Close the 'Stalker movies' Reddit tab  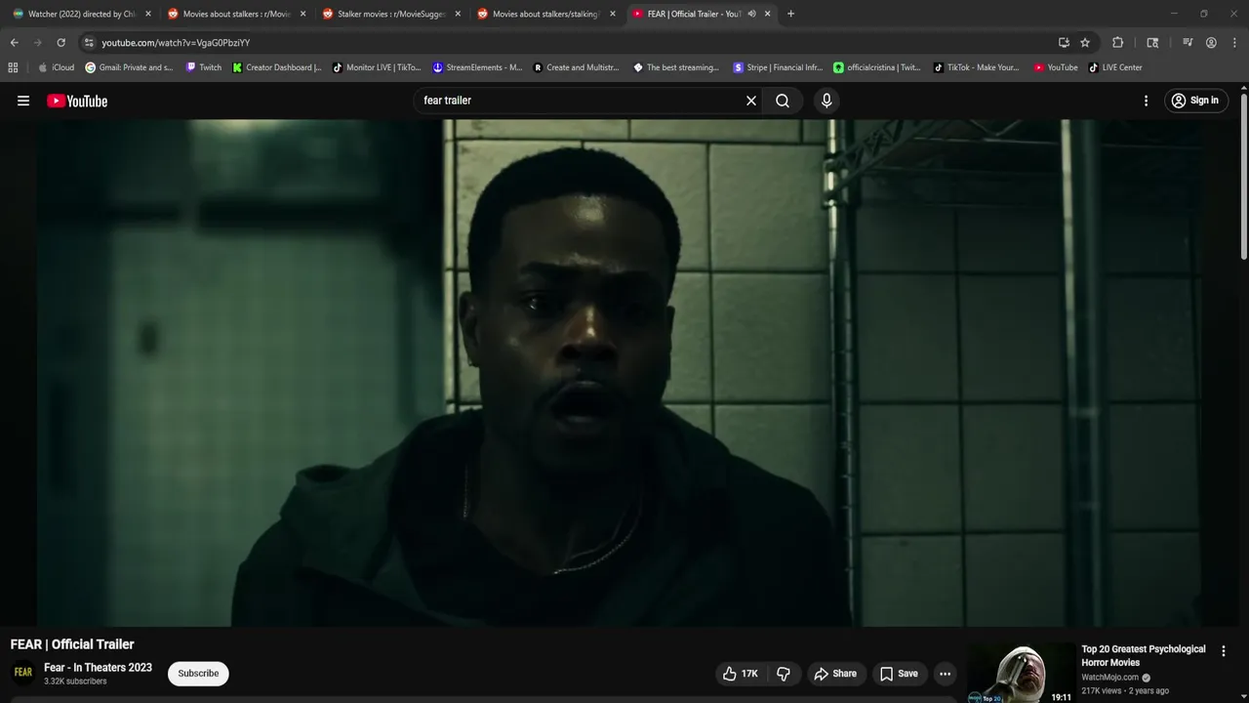pyautogui.click(x=458, y=14)
